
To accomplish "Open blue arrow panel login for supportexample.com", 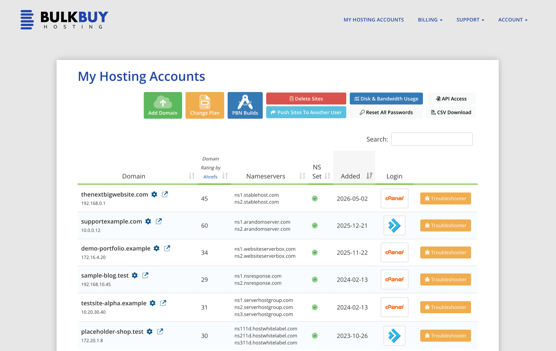I will pyautogui.click(x=394, y=226).
